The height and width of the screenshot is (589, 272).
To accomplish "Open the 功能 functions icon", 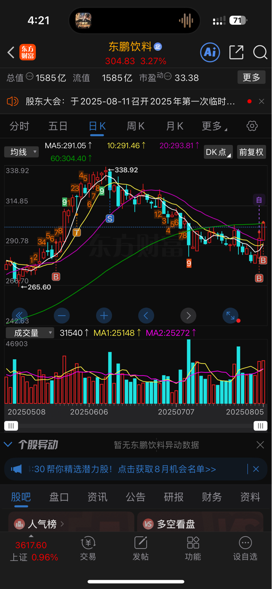I will (x=193, y=548).
